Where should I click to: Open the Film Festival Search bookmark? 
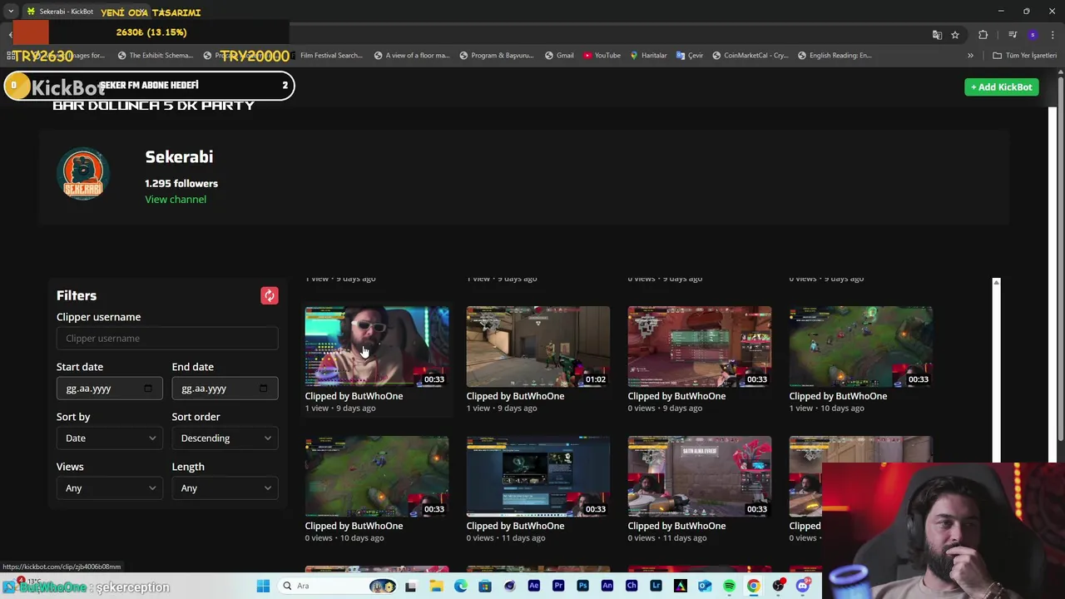pos(330,56)
